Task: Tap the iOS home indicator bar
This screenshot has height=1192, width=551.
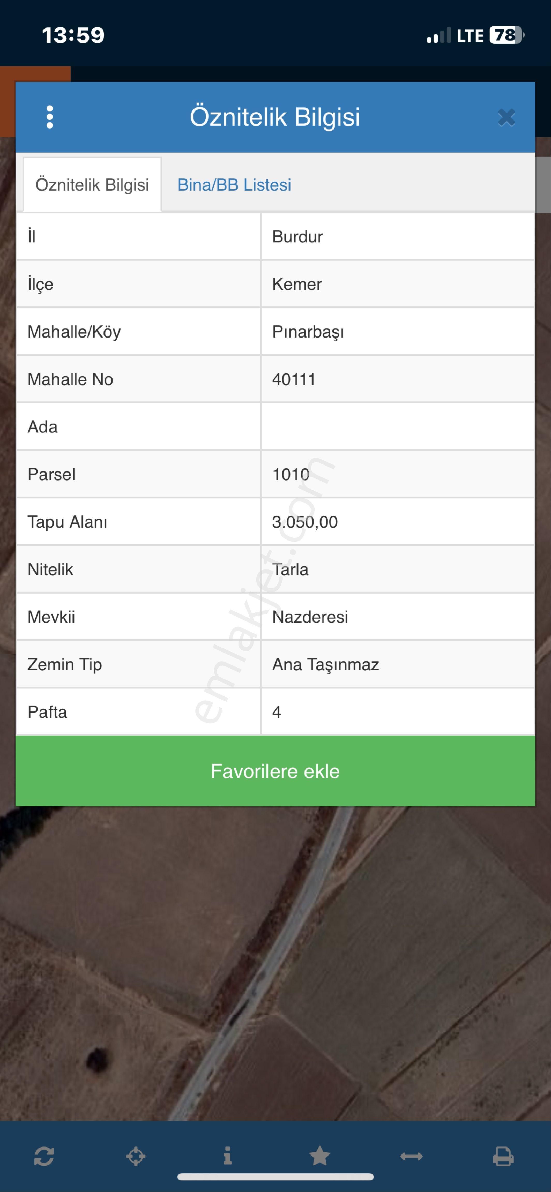Action: [x=275, y=1177]
